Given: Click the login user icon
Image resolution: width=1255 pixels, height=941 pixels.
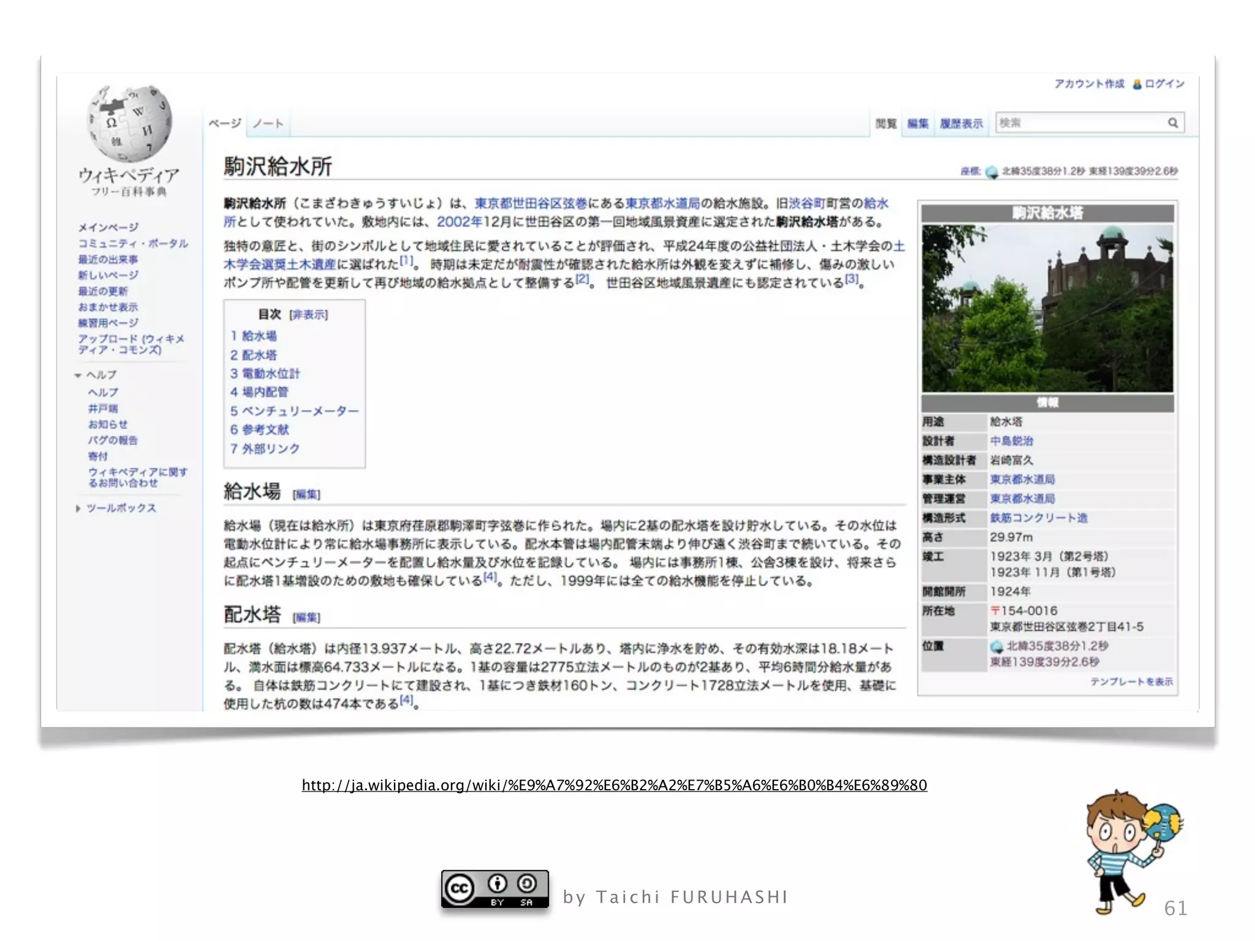Looking at the screenshot, I should pyautogui.click(x=1137, y=85).
